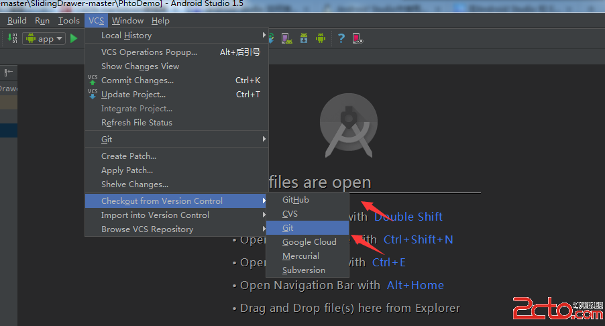Image resolution: width=605 pixels, height=326 pixels.
Task: Expand the Git submenu in VCS menu
Action: point(176,140)
